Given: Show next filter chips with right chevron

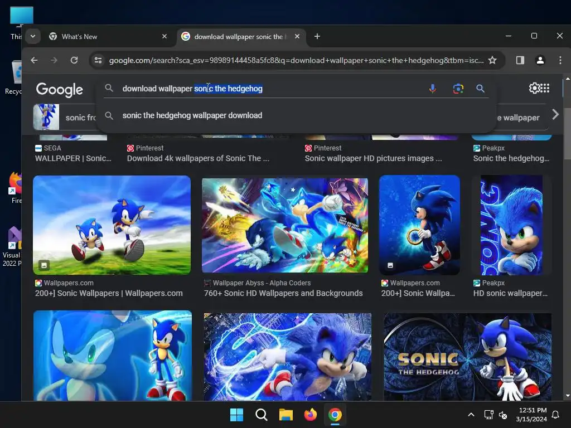Looking at the screenshot, I should 555,115.
